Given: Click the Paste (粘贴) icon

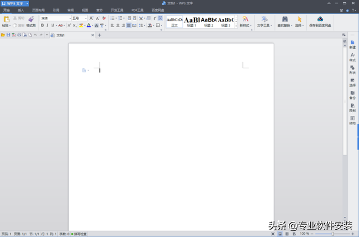Looking at the screenshot, I should click(7, 19).
